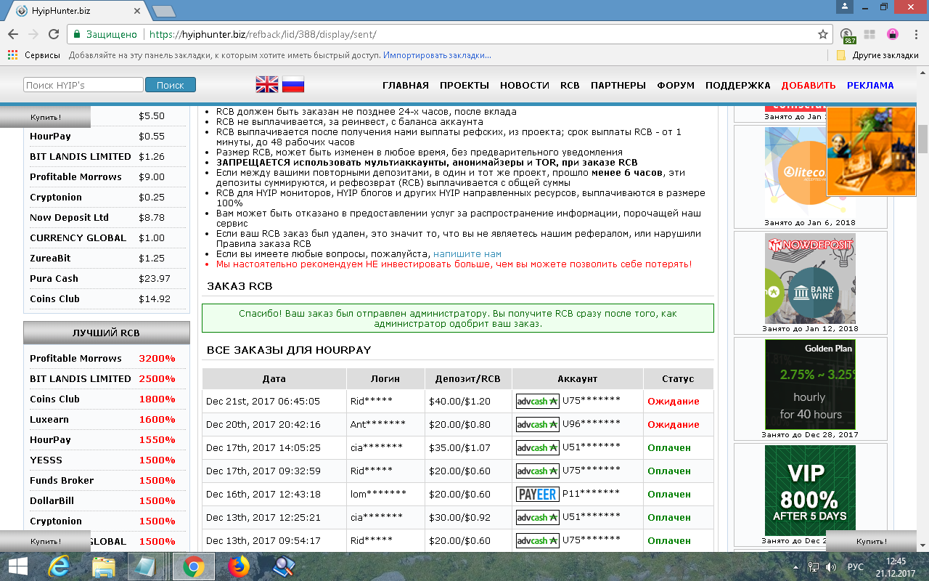Bookmark this page with the star icon
Image resolution: width=929 pixels, height=581 pixels.
(822, 34)
